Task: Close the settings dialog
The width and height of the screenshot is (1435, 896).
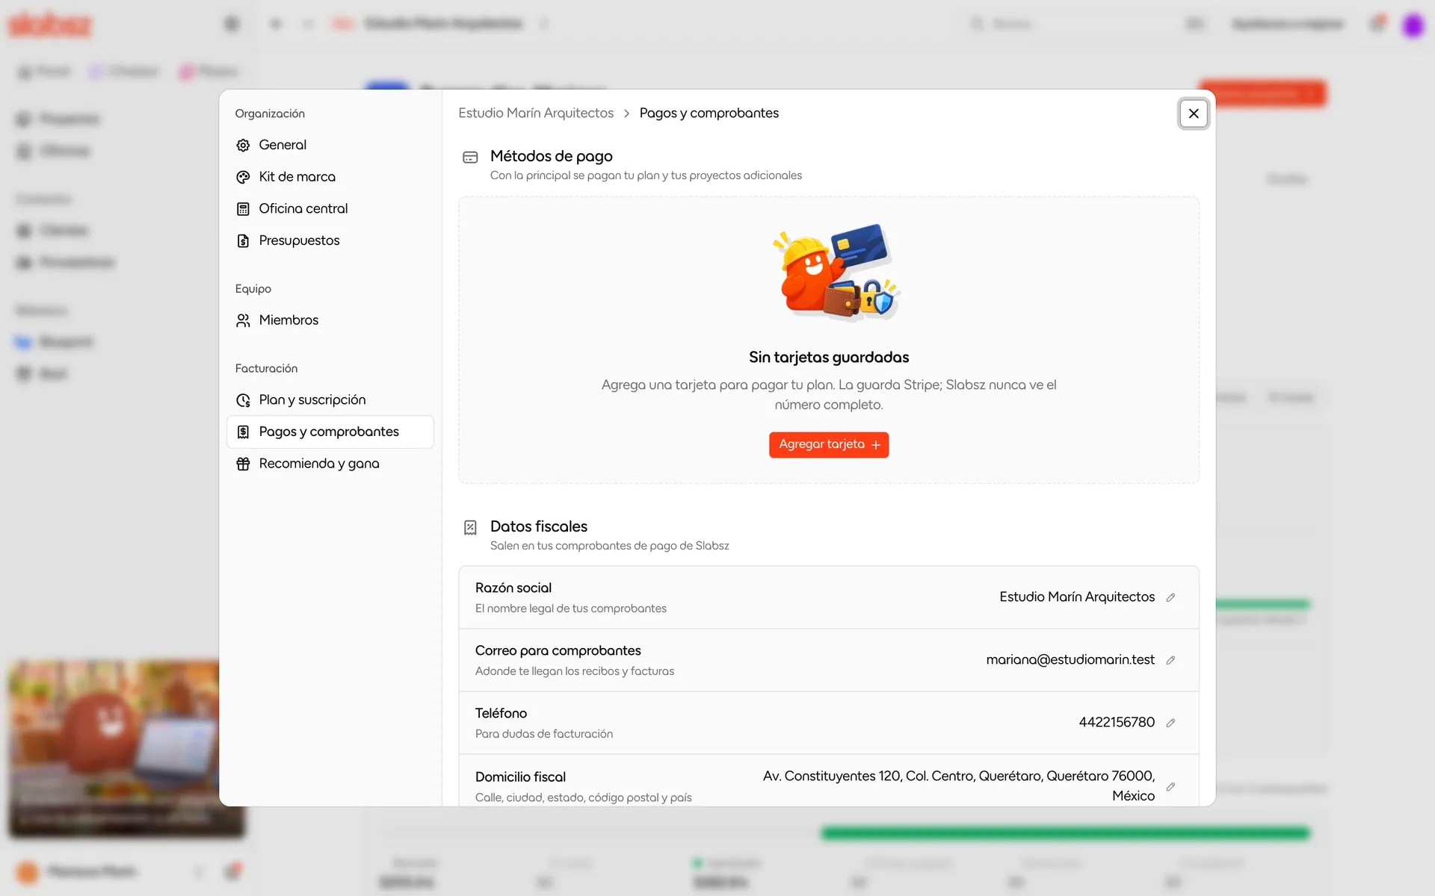Action: click(x=1194, y=113)
